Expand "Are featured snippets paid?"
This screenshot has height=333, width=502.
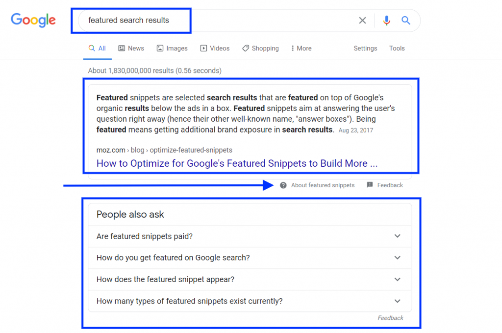coord(250,236)
